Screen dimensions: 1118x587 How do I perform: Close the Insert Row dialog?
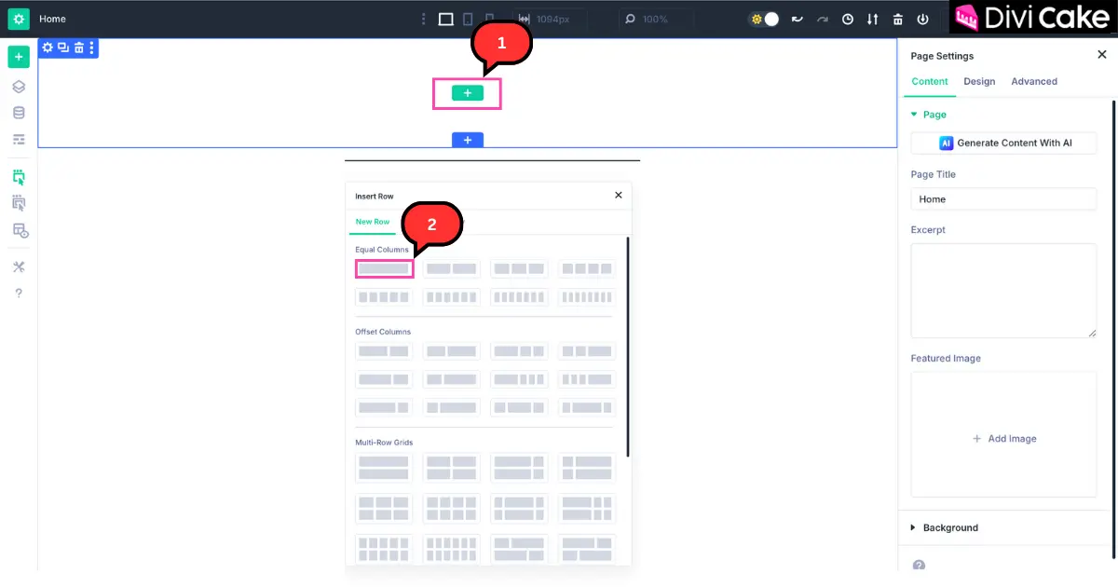click(x=619, y=196)
